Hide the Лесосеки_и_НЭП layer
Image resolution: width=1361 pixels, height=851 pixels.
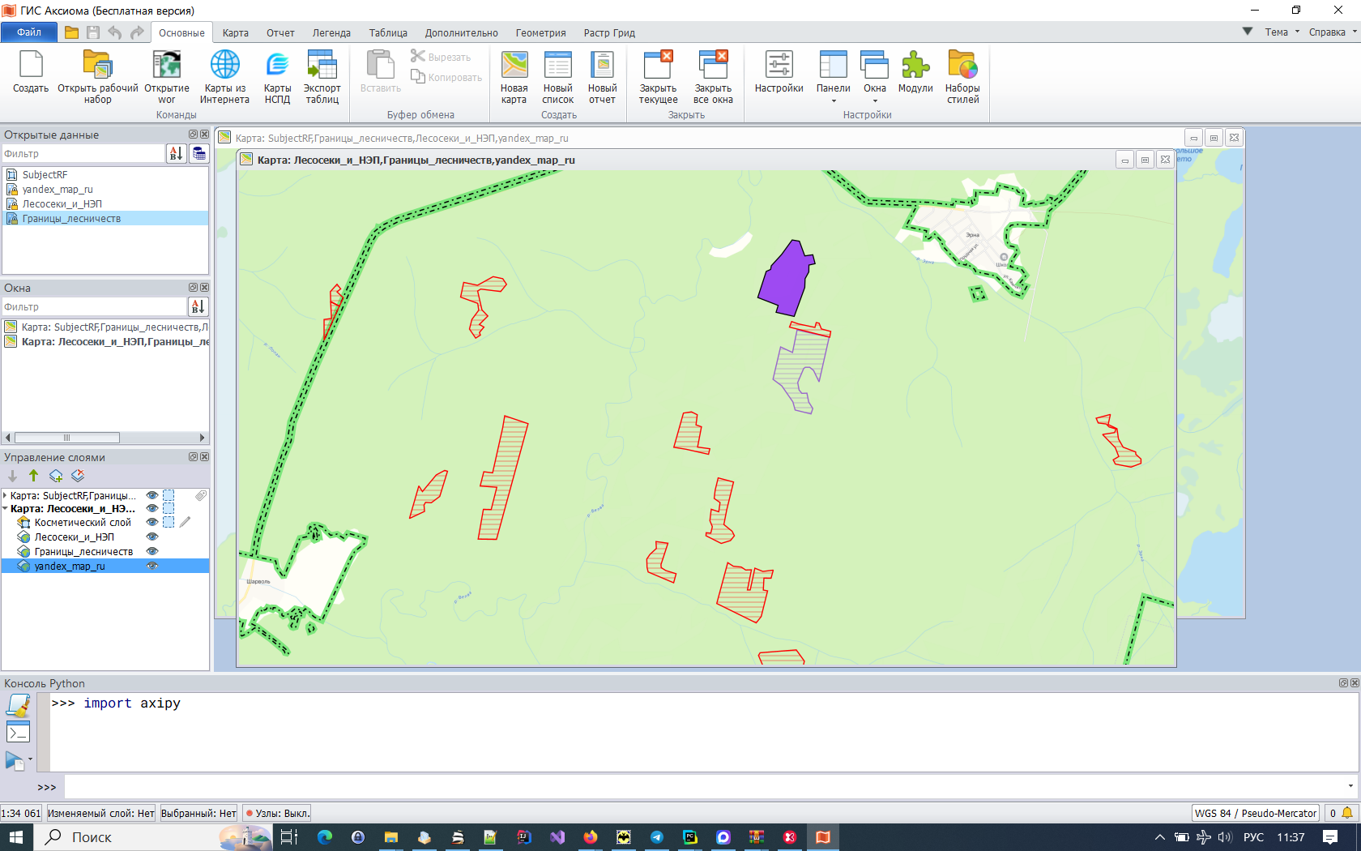151,537
